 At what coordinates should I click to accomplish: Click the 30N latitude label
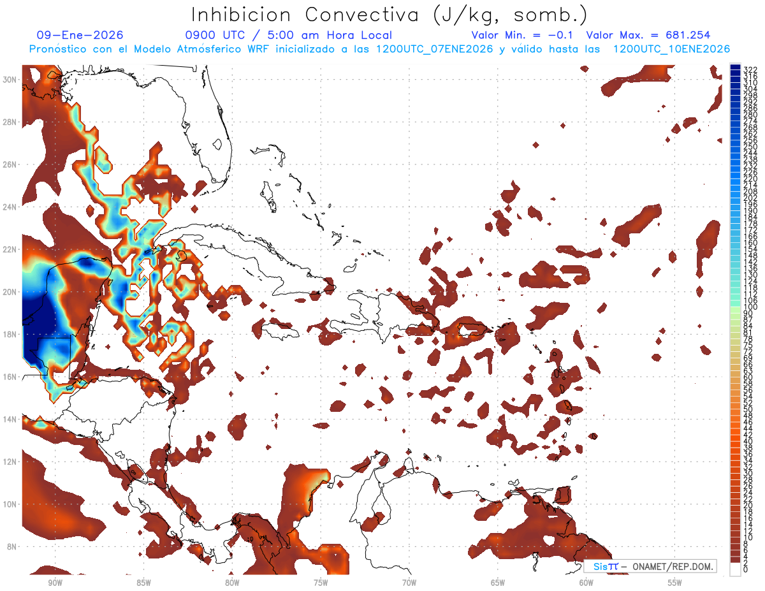[10, 80]
